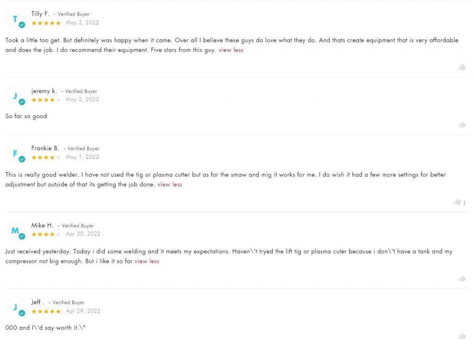
Task: Click Tilly F.'s avatar with letter T
Action: [15, 19]
